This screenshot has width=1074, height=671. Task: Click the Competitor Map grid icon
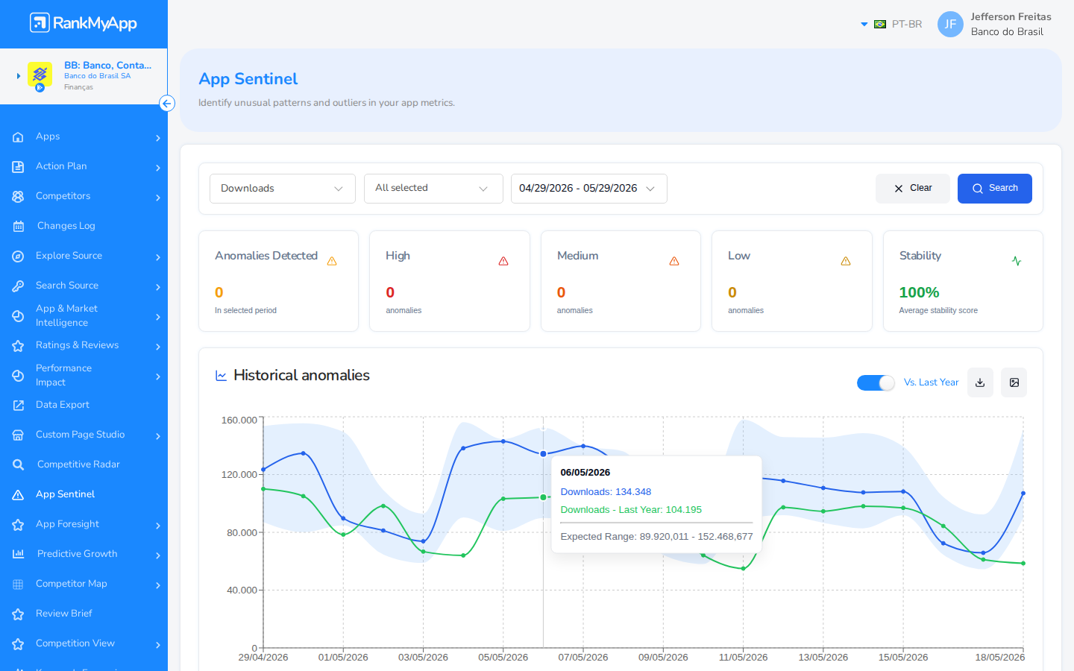tap(18, 585)
